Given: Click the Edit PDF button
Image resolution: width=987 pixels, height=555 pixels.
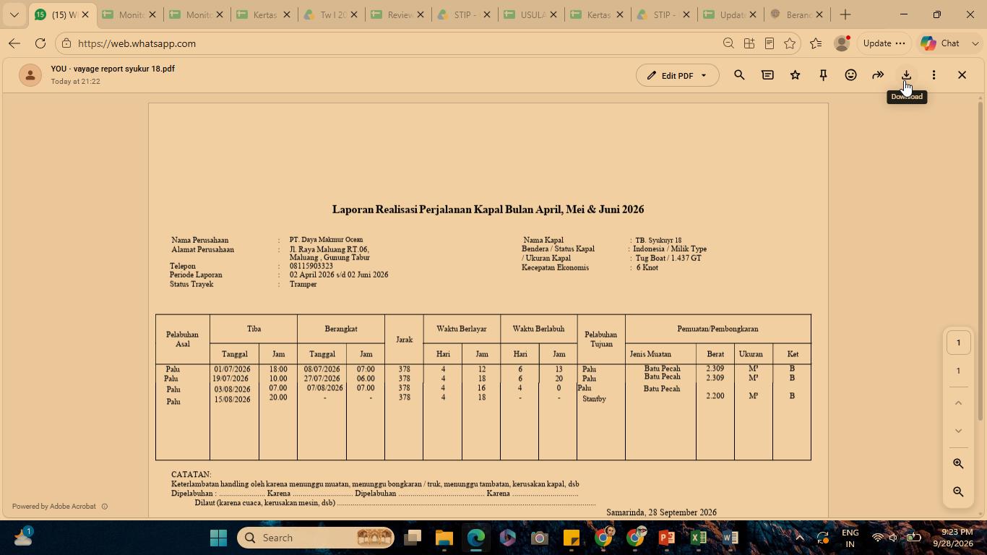Looking at the screenshot, I should pos(671,75).
